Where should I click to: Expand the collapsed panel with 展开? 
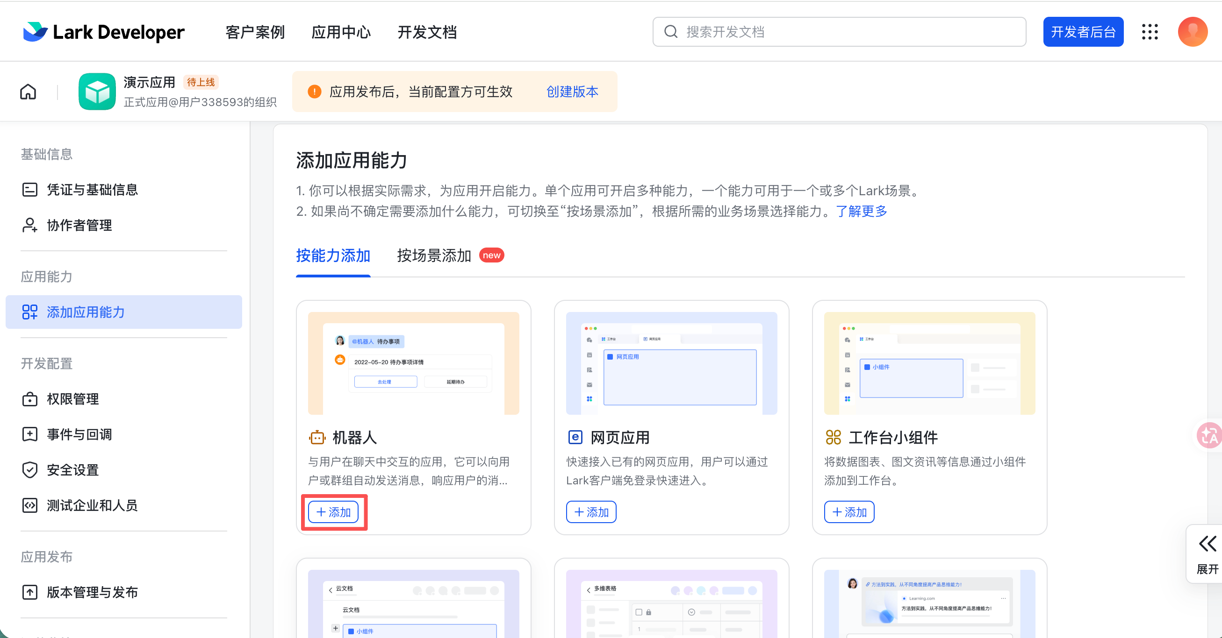(1207, 553)
